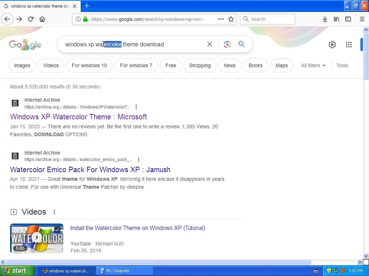Image resolution: width=369 pixels, height=276 pixels.
Task: Click the magnifier icon in the system tray
Action: coord(342,271)
